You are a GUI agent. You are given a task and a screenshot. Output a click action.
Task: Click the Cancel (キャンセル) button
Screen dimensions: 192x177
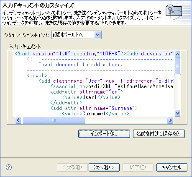coord(172,167)
